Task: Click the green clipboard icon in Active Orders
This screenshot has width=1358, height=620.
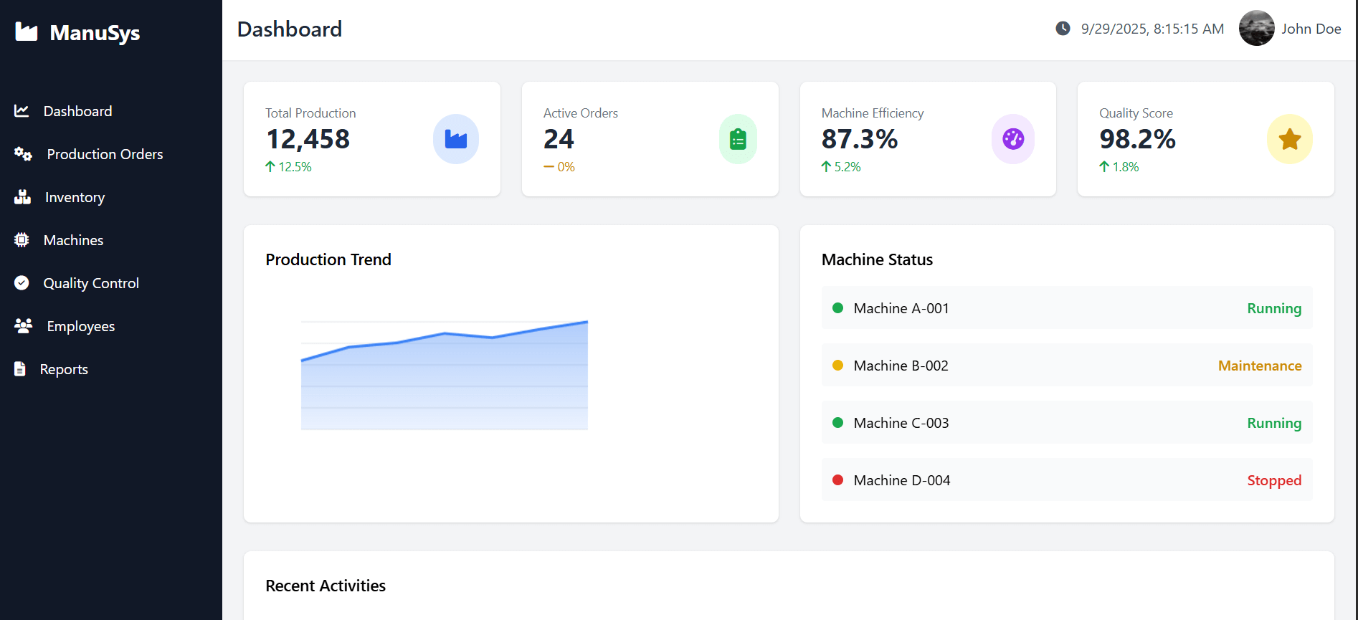Action: pyautogui.click(x=738, y=139)
